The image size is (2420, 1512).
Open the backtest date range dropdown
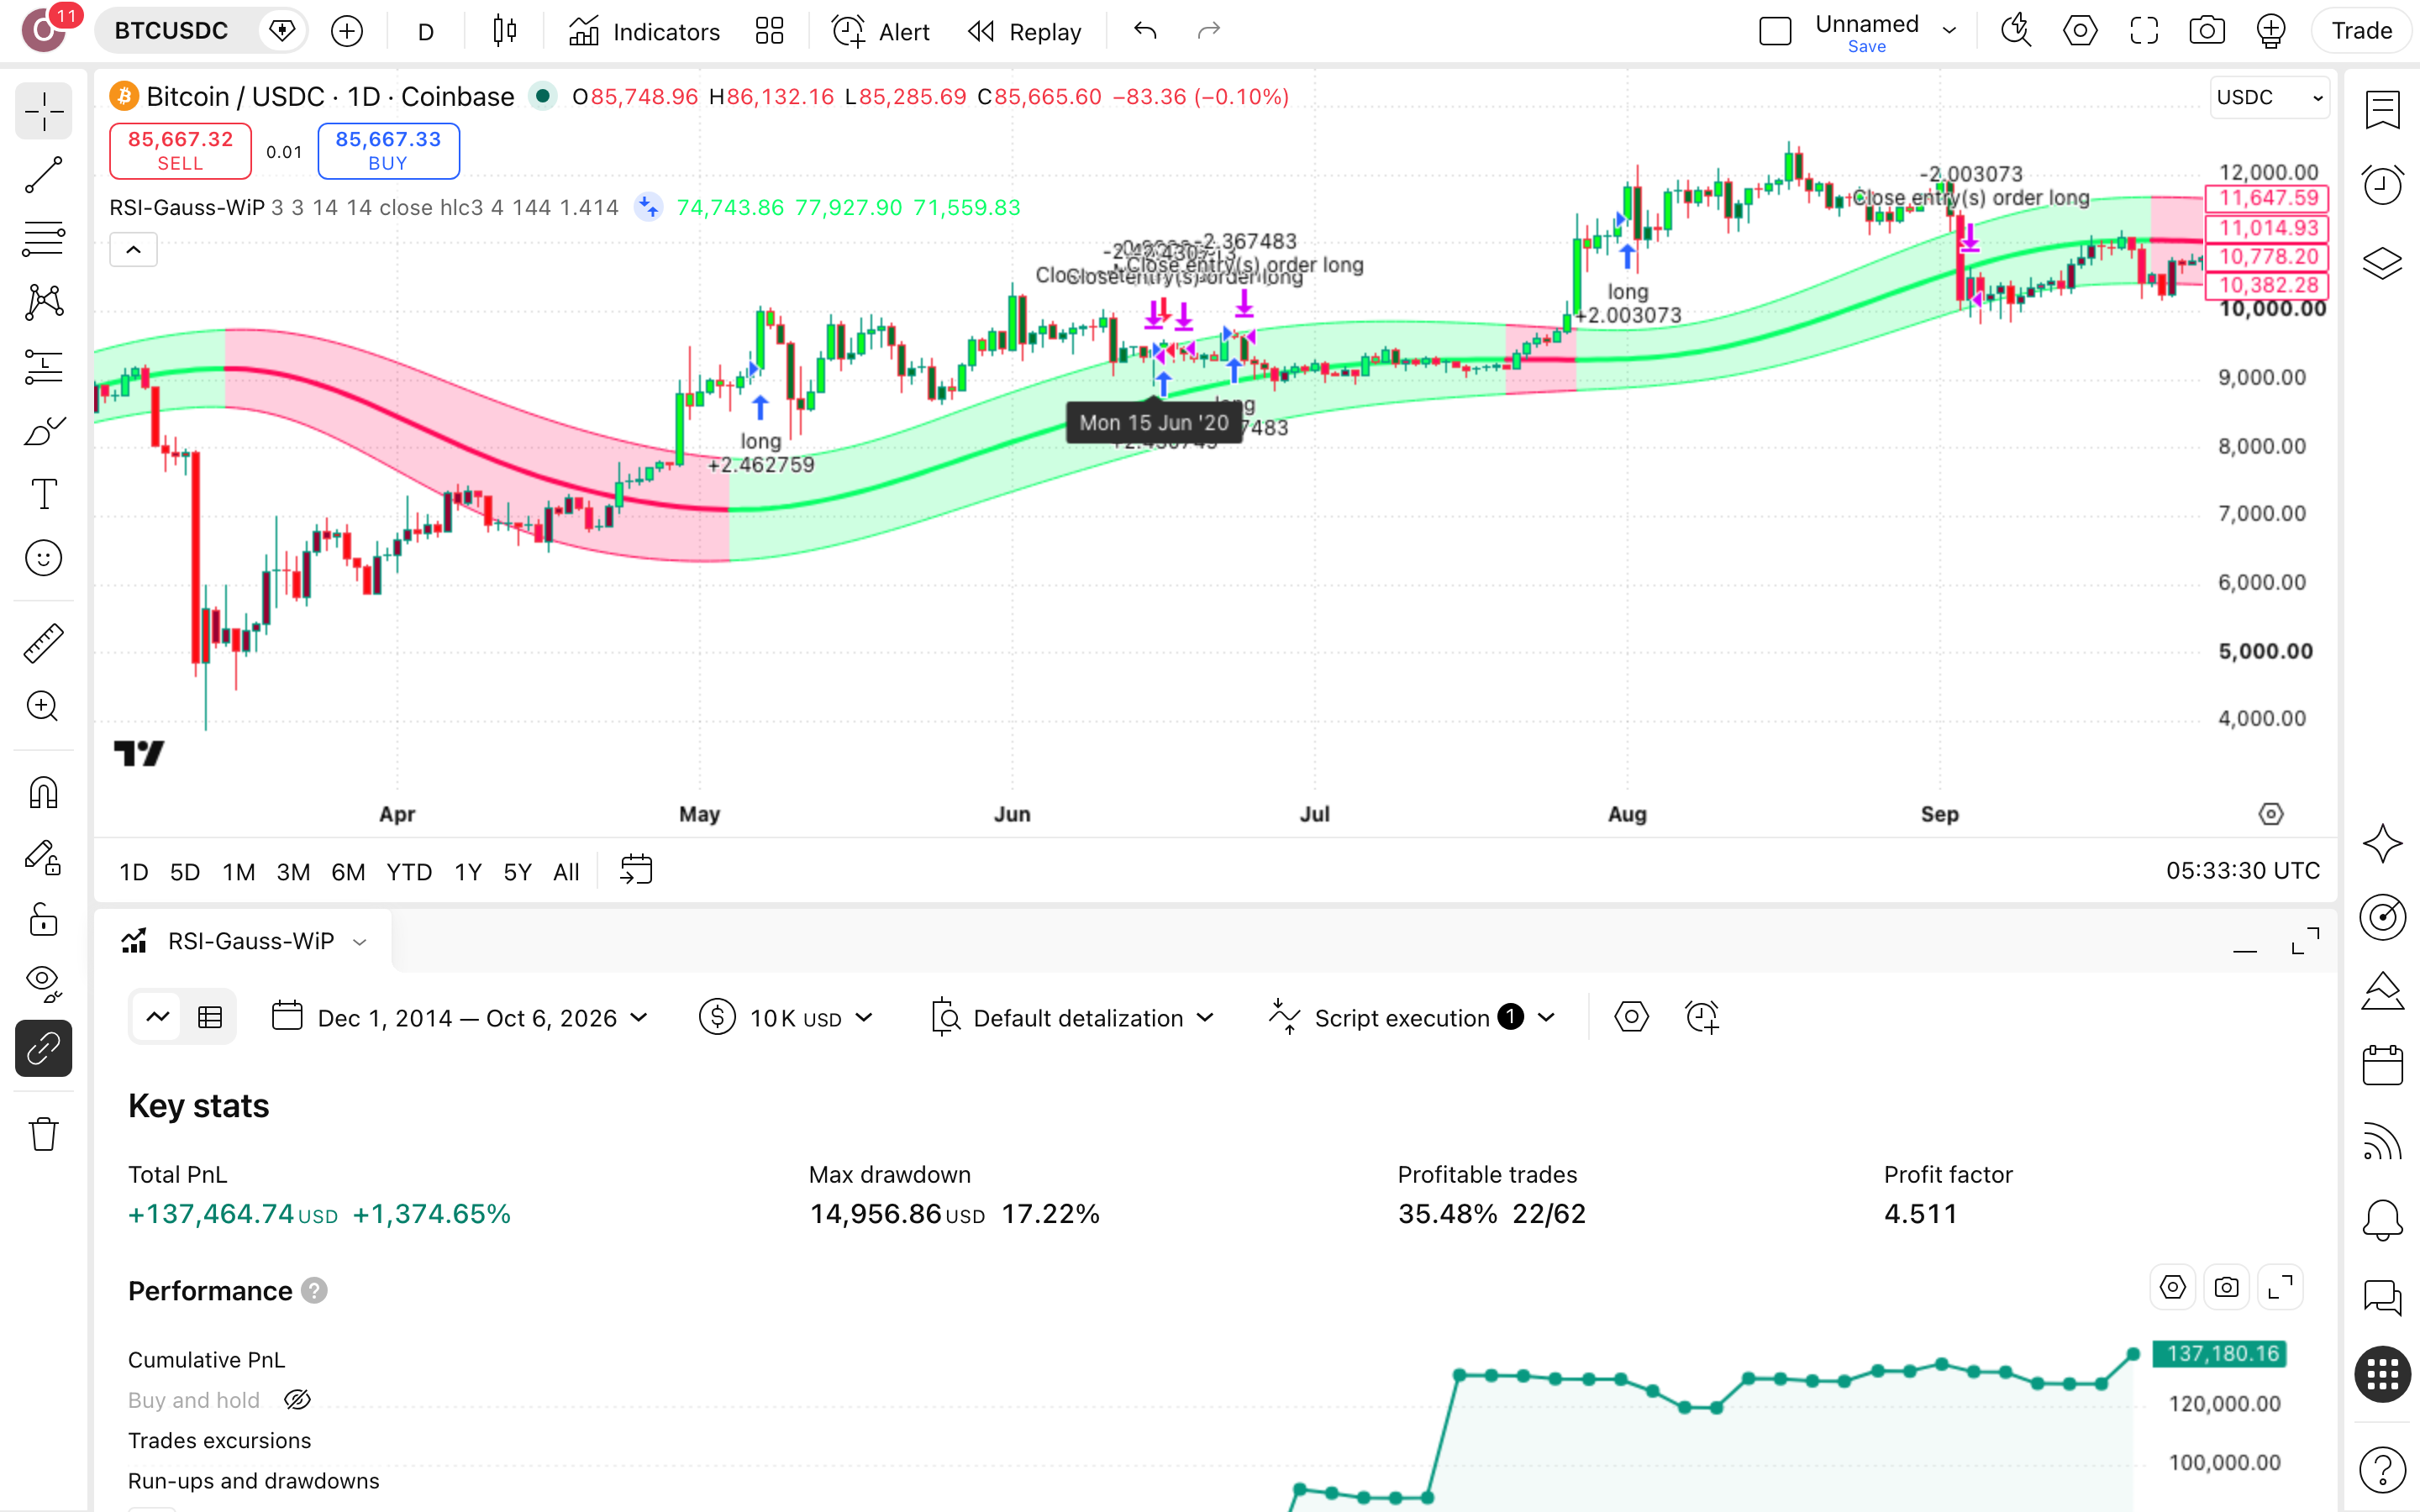pos(461,1018)
